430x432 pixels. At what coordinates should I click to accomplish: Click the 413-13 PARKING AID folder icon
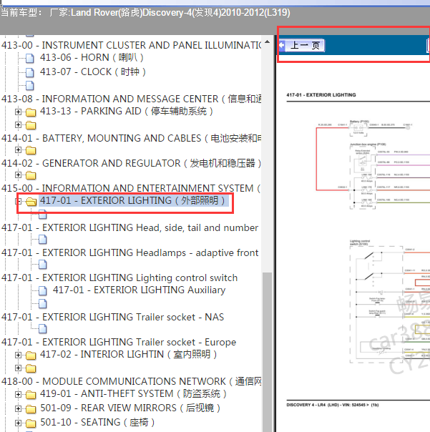(x=31, y=112)
